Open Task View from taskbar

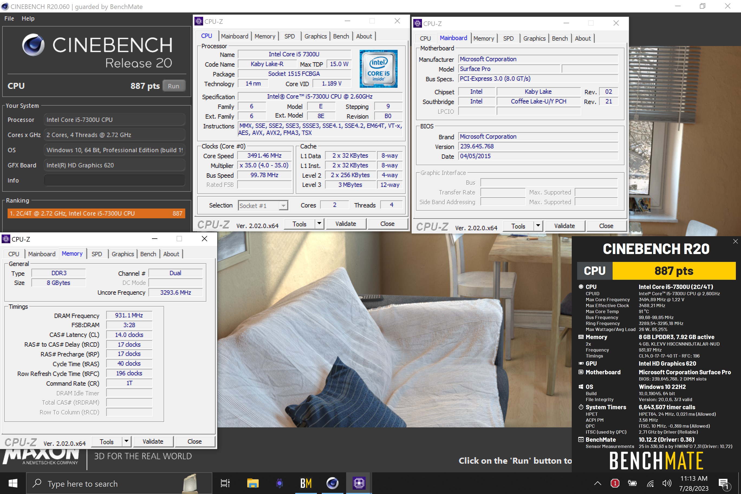tap(225, 483)
